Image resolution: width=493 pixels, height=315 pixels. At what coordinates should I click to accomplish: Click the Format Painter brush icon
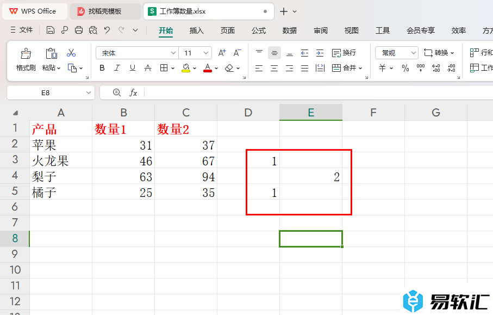click(x=26, y=53)
